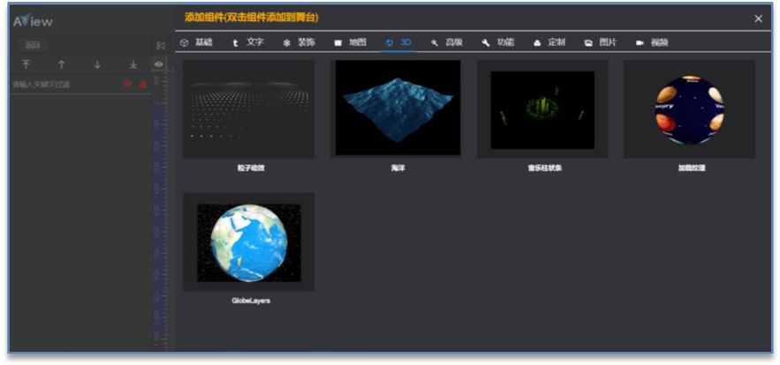This screenshot has width=780, height=365.
Task: Click the 返回 back button
Action: pos(33,45)
